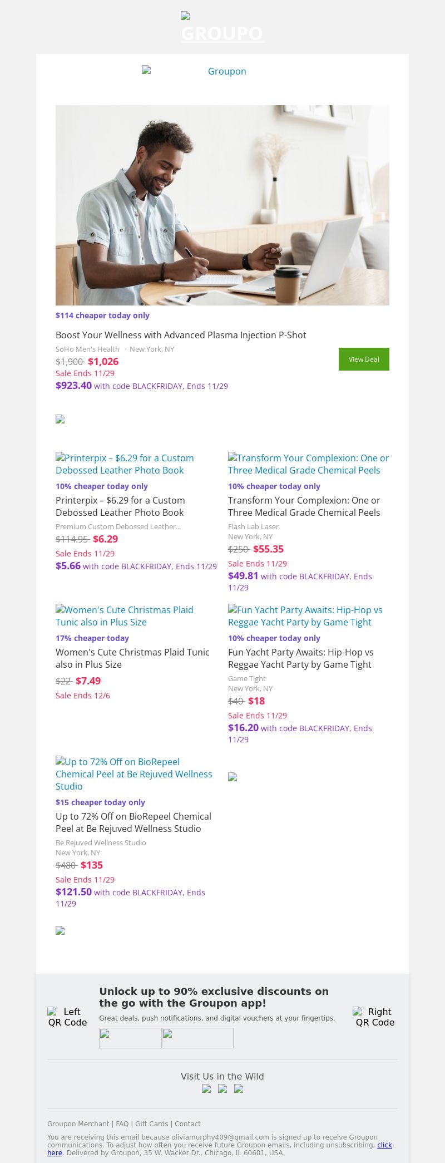Image resolution: width=445 pixels, height=1163 pixels.
Task: Open the man-at-laptop hero deal image
Action: (x=222, y=205)
